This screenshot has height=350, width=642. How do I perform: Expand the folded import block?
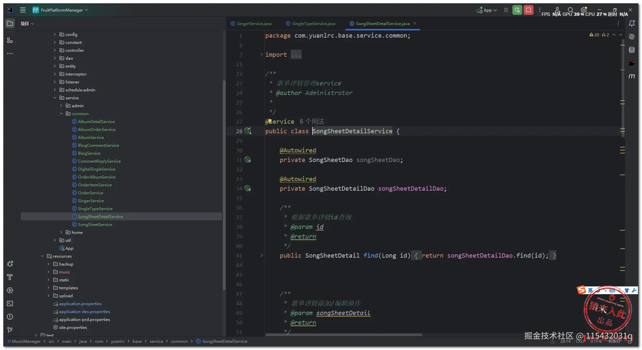(x=262, y=54)
